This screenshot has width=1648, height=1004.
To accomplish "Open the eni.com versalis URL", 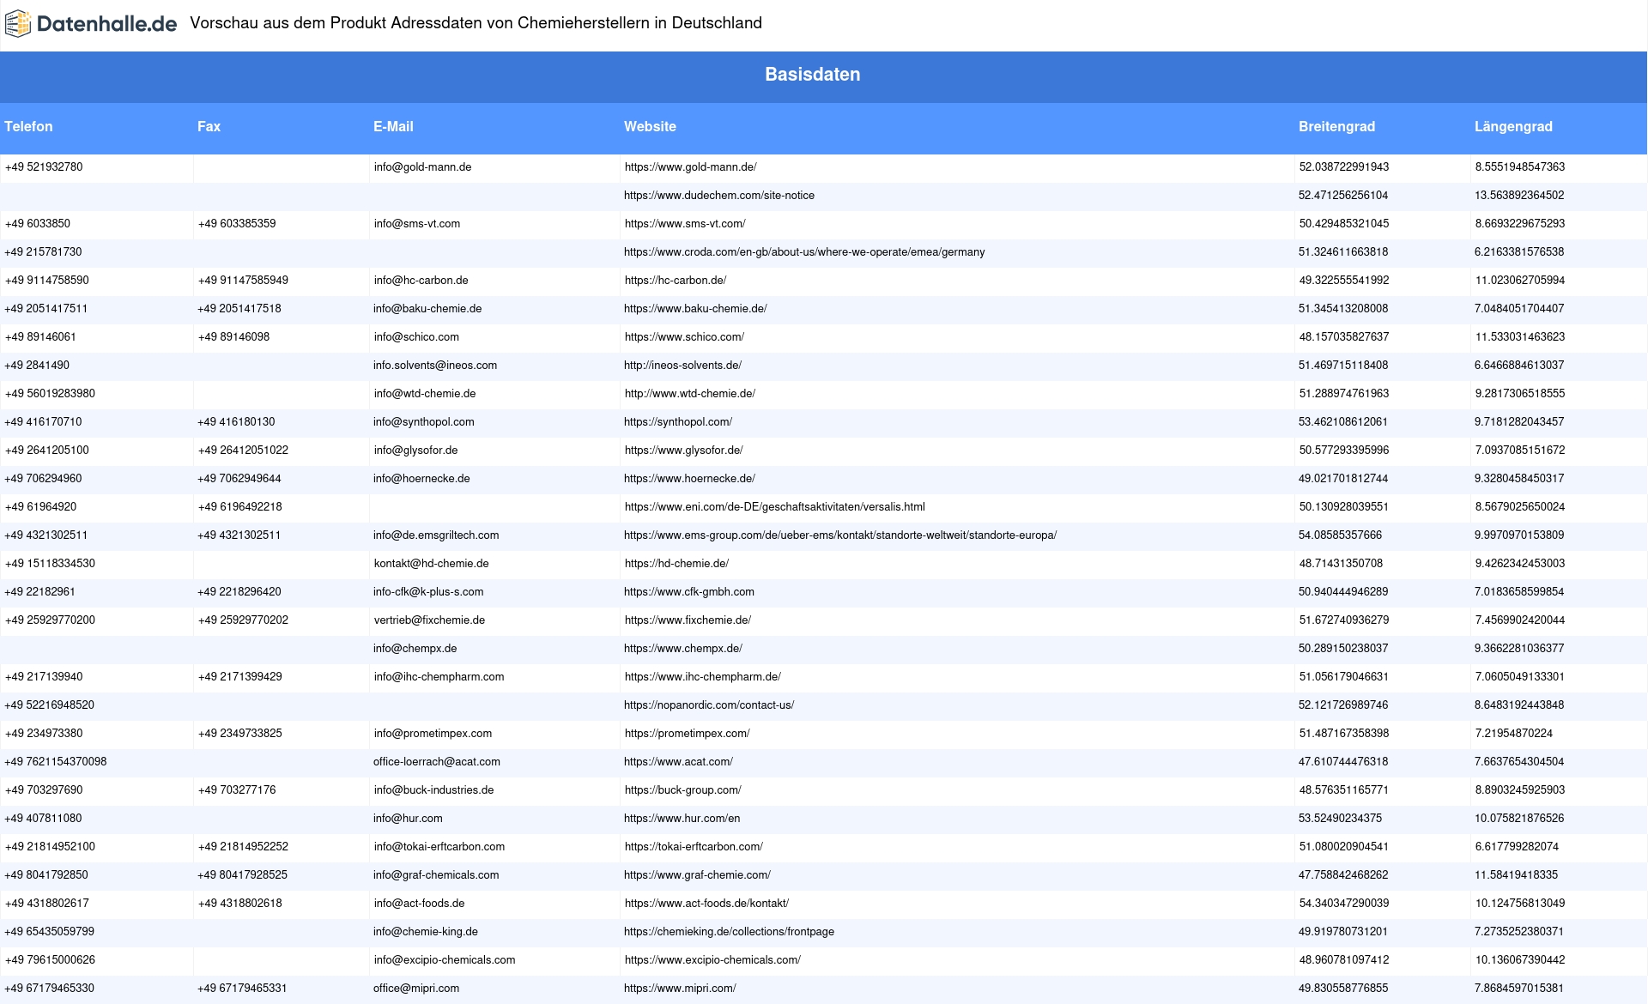I will pos(774,507).
